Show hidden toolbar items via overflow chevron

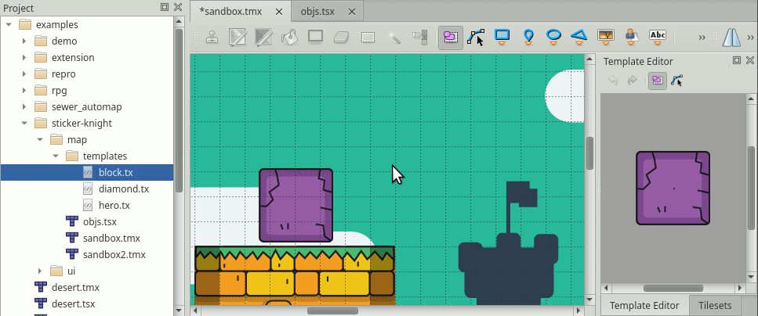click(x=702, y=37)
